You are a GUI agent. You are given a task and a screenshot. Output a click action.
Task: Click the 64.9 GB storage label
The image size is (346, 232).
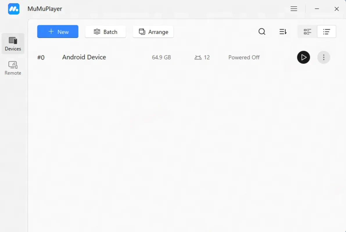point(161,57)
